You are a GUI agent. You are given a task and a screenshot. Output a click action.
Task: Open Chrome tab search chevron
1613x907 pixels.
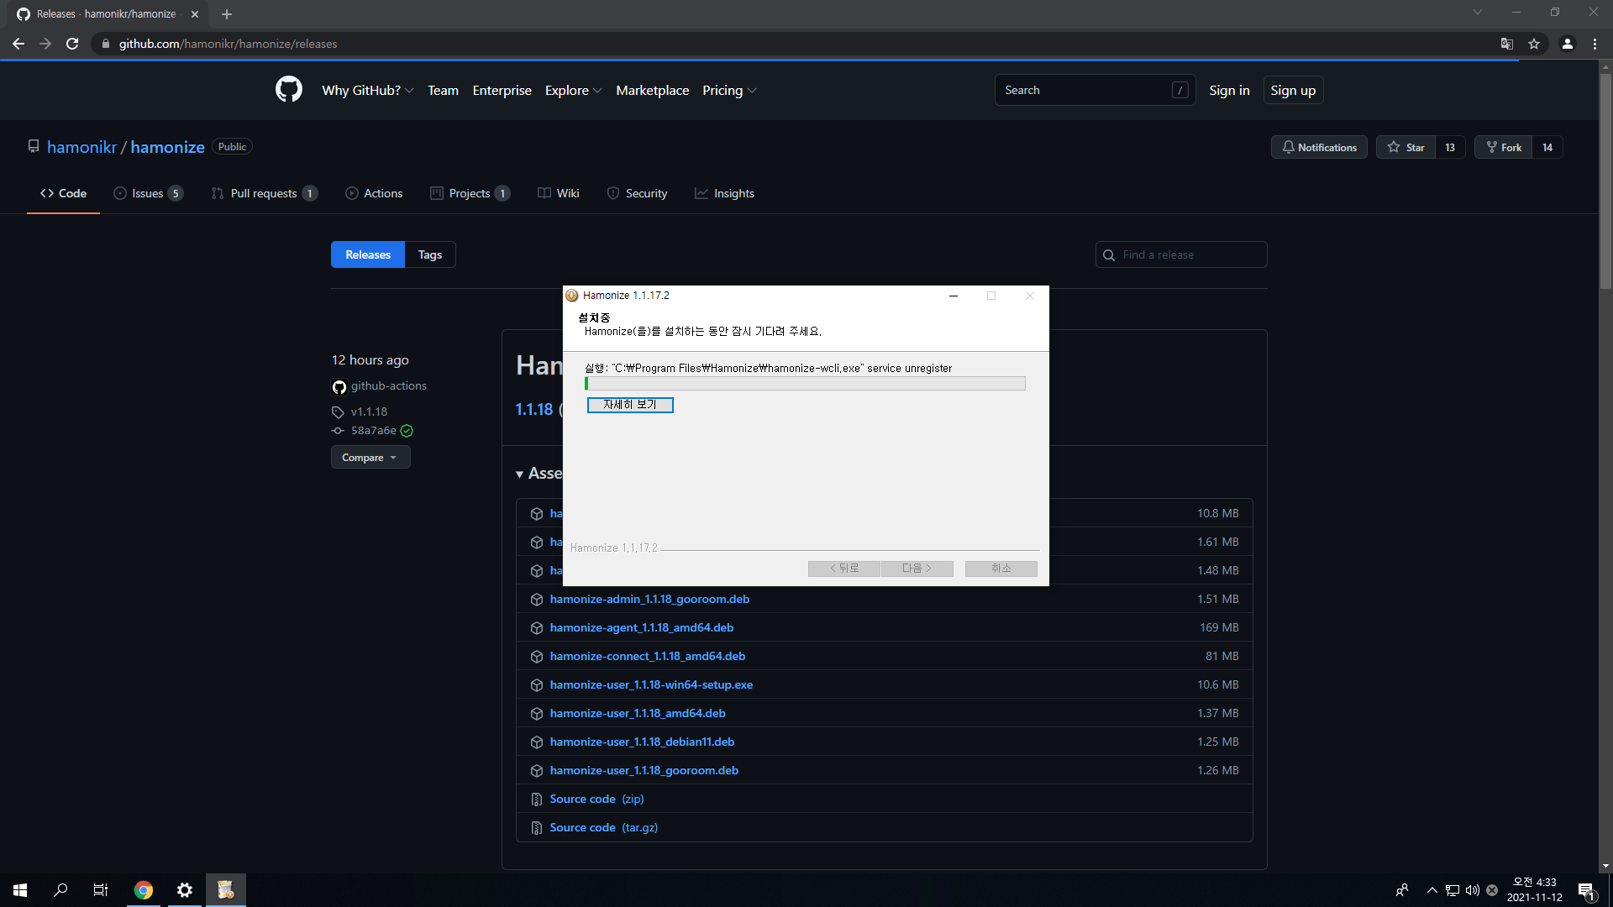pyautogui.click(x=1478, y=12)
